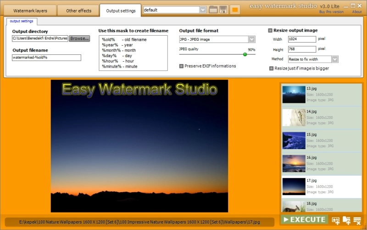This screenshot has width=367, height=230.
Task: Click the %hour% mask entry
Action: tap(118, 61)
